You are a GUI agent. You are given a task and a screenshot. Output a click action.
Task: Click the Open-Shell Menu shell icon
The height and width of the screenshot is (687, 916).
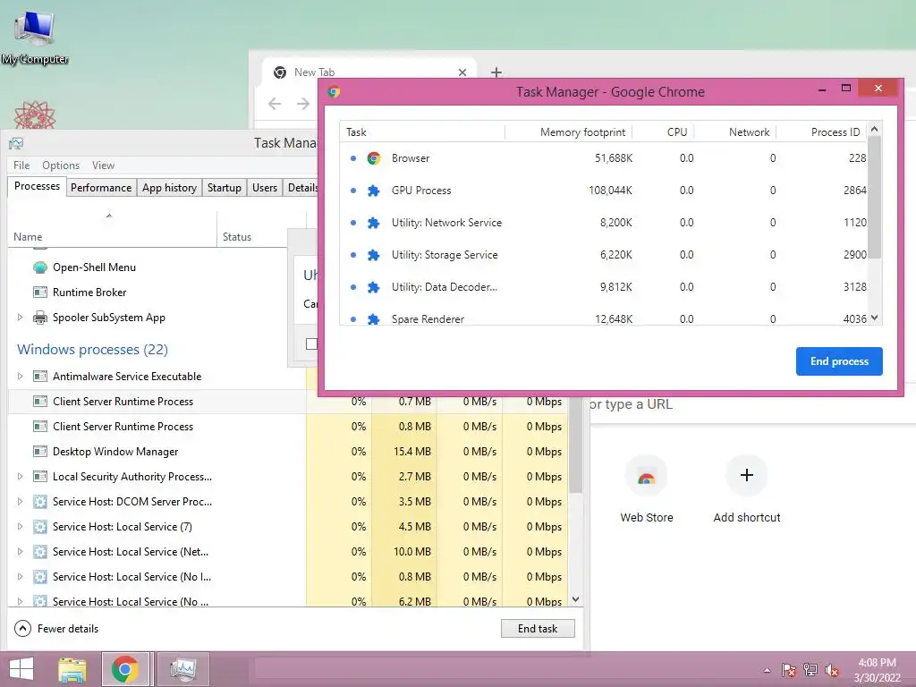point(40,267)
